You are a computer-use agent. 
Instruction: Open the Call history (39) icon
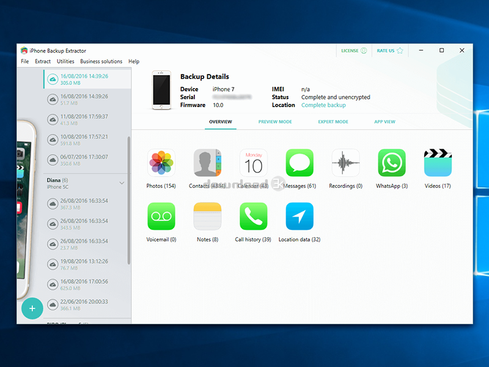pos(253,217)
